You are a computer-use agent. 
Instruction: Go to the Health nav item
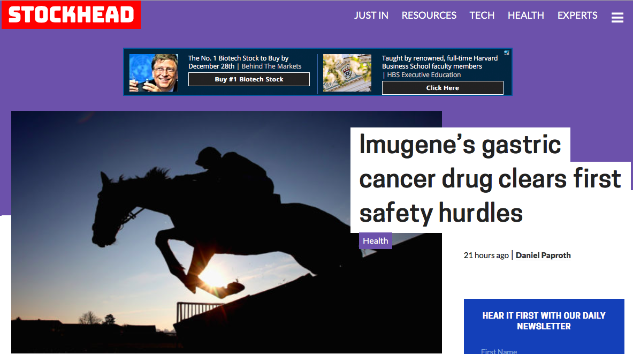click(525, 16)
